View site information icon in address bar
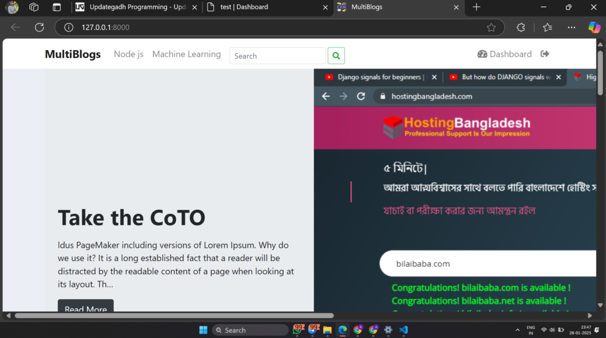606x338 pixels. point(69,27)
